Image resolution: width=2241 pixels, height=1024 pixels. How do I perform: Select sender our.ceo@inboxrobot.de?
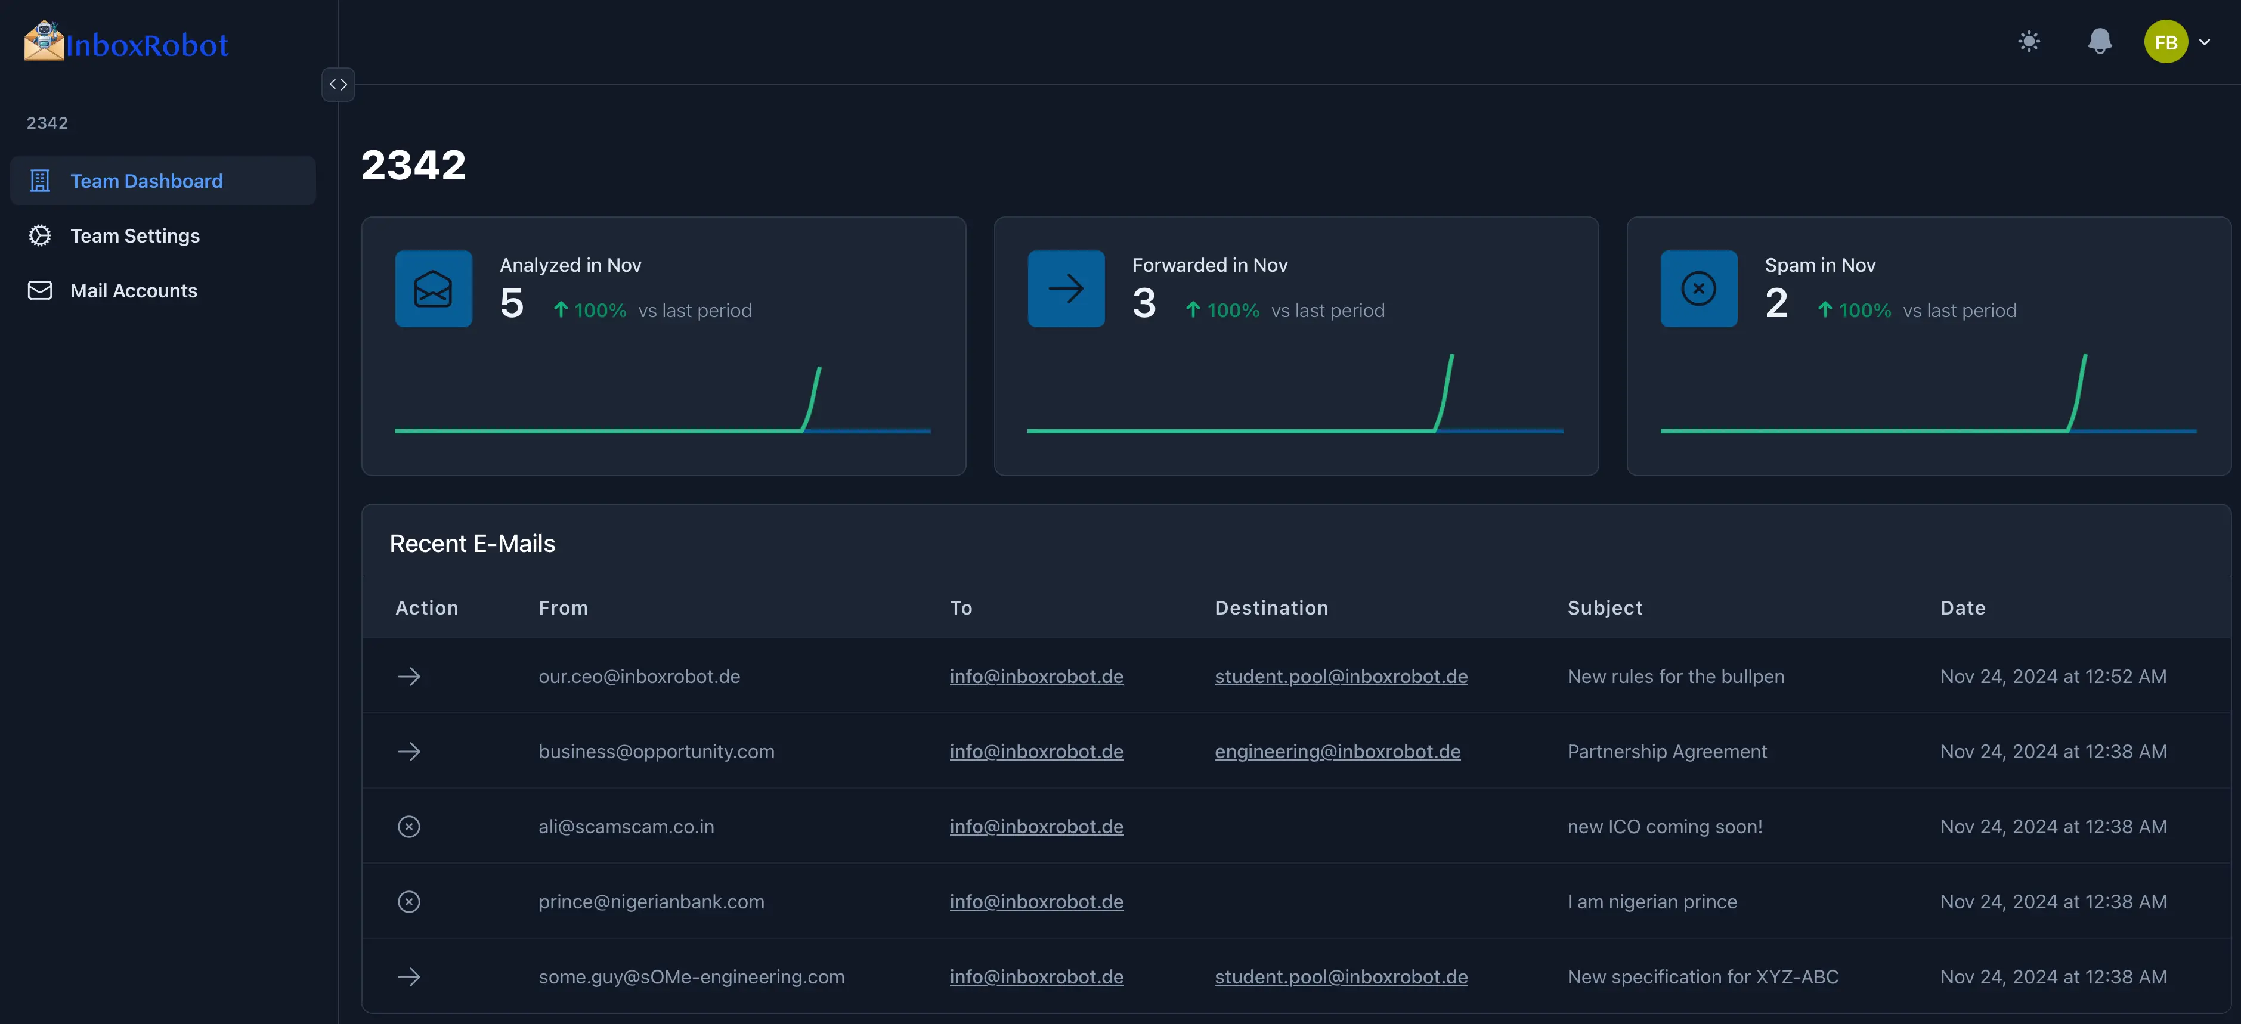pos(639,677)
